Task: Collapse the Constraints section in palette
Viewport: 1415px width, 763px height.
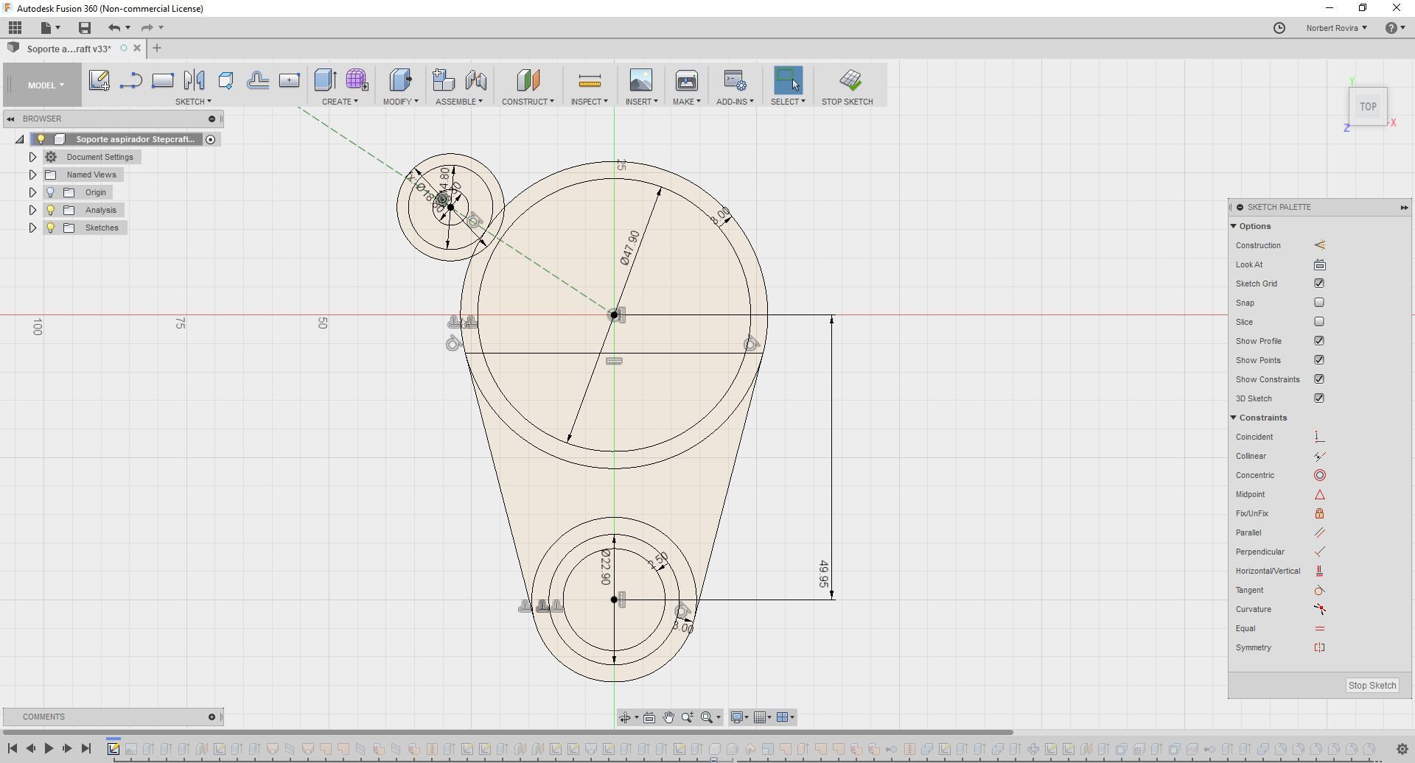Action: point(1234,418)
